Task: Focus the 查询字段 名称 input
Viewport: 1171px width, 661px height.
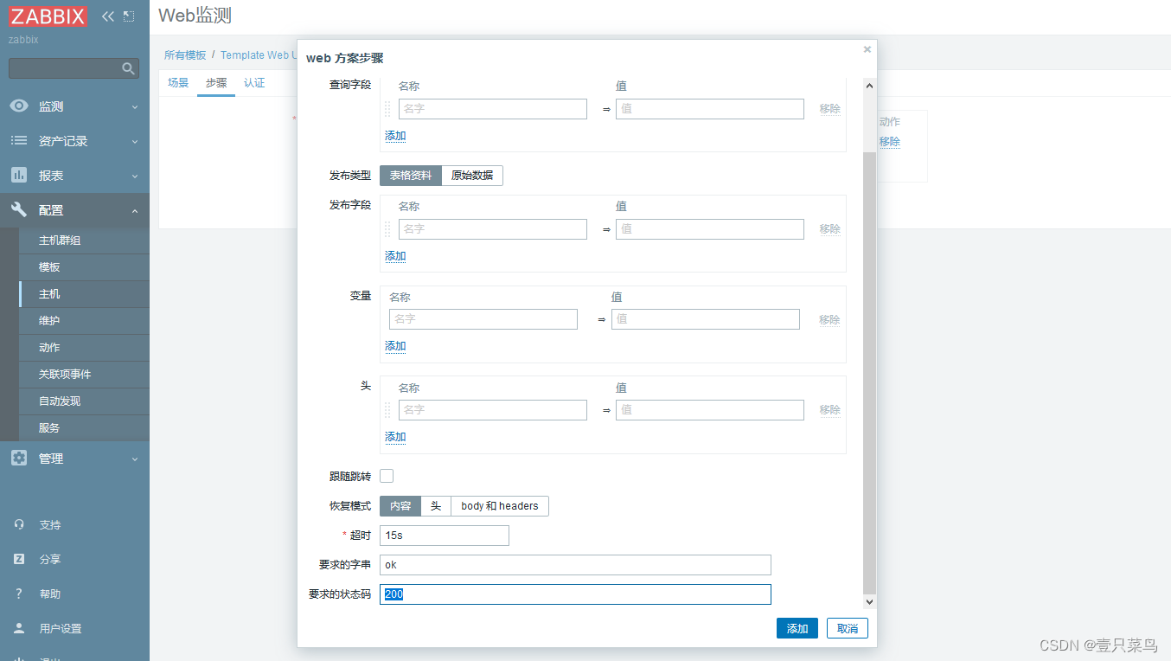Action: (x=493, y=109)
